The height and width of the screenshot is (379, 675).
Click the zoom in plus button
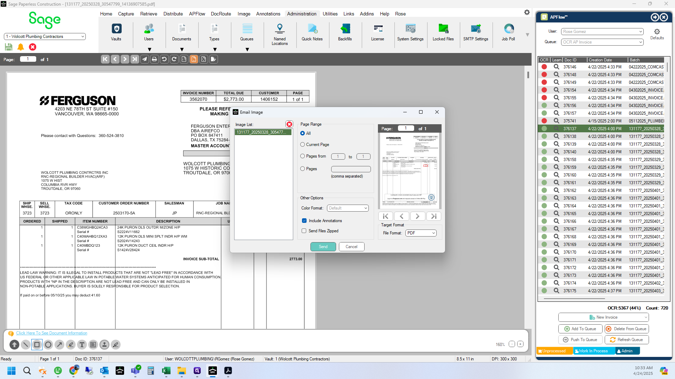[520, 344]
